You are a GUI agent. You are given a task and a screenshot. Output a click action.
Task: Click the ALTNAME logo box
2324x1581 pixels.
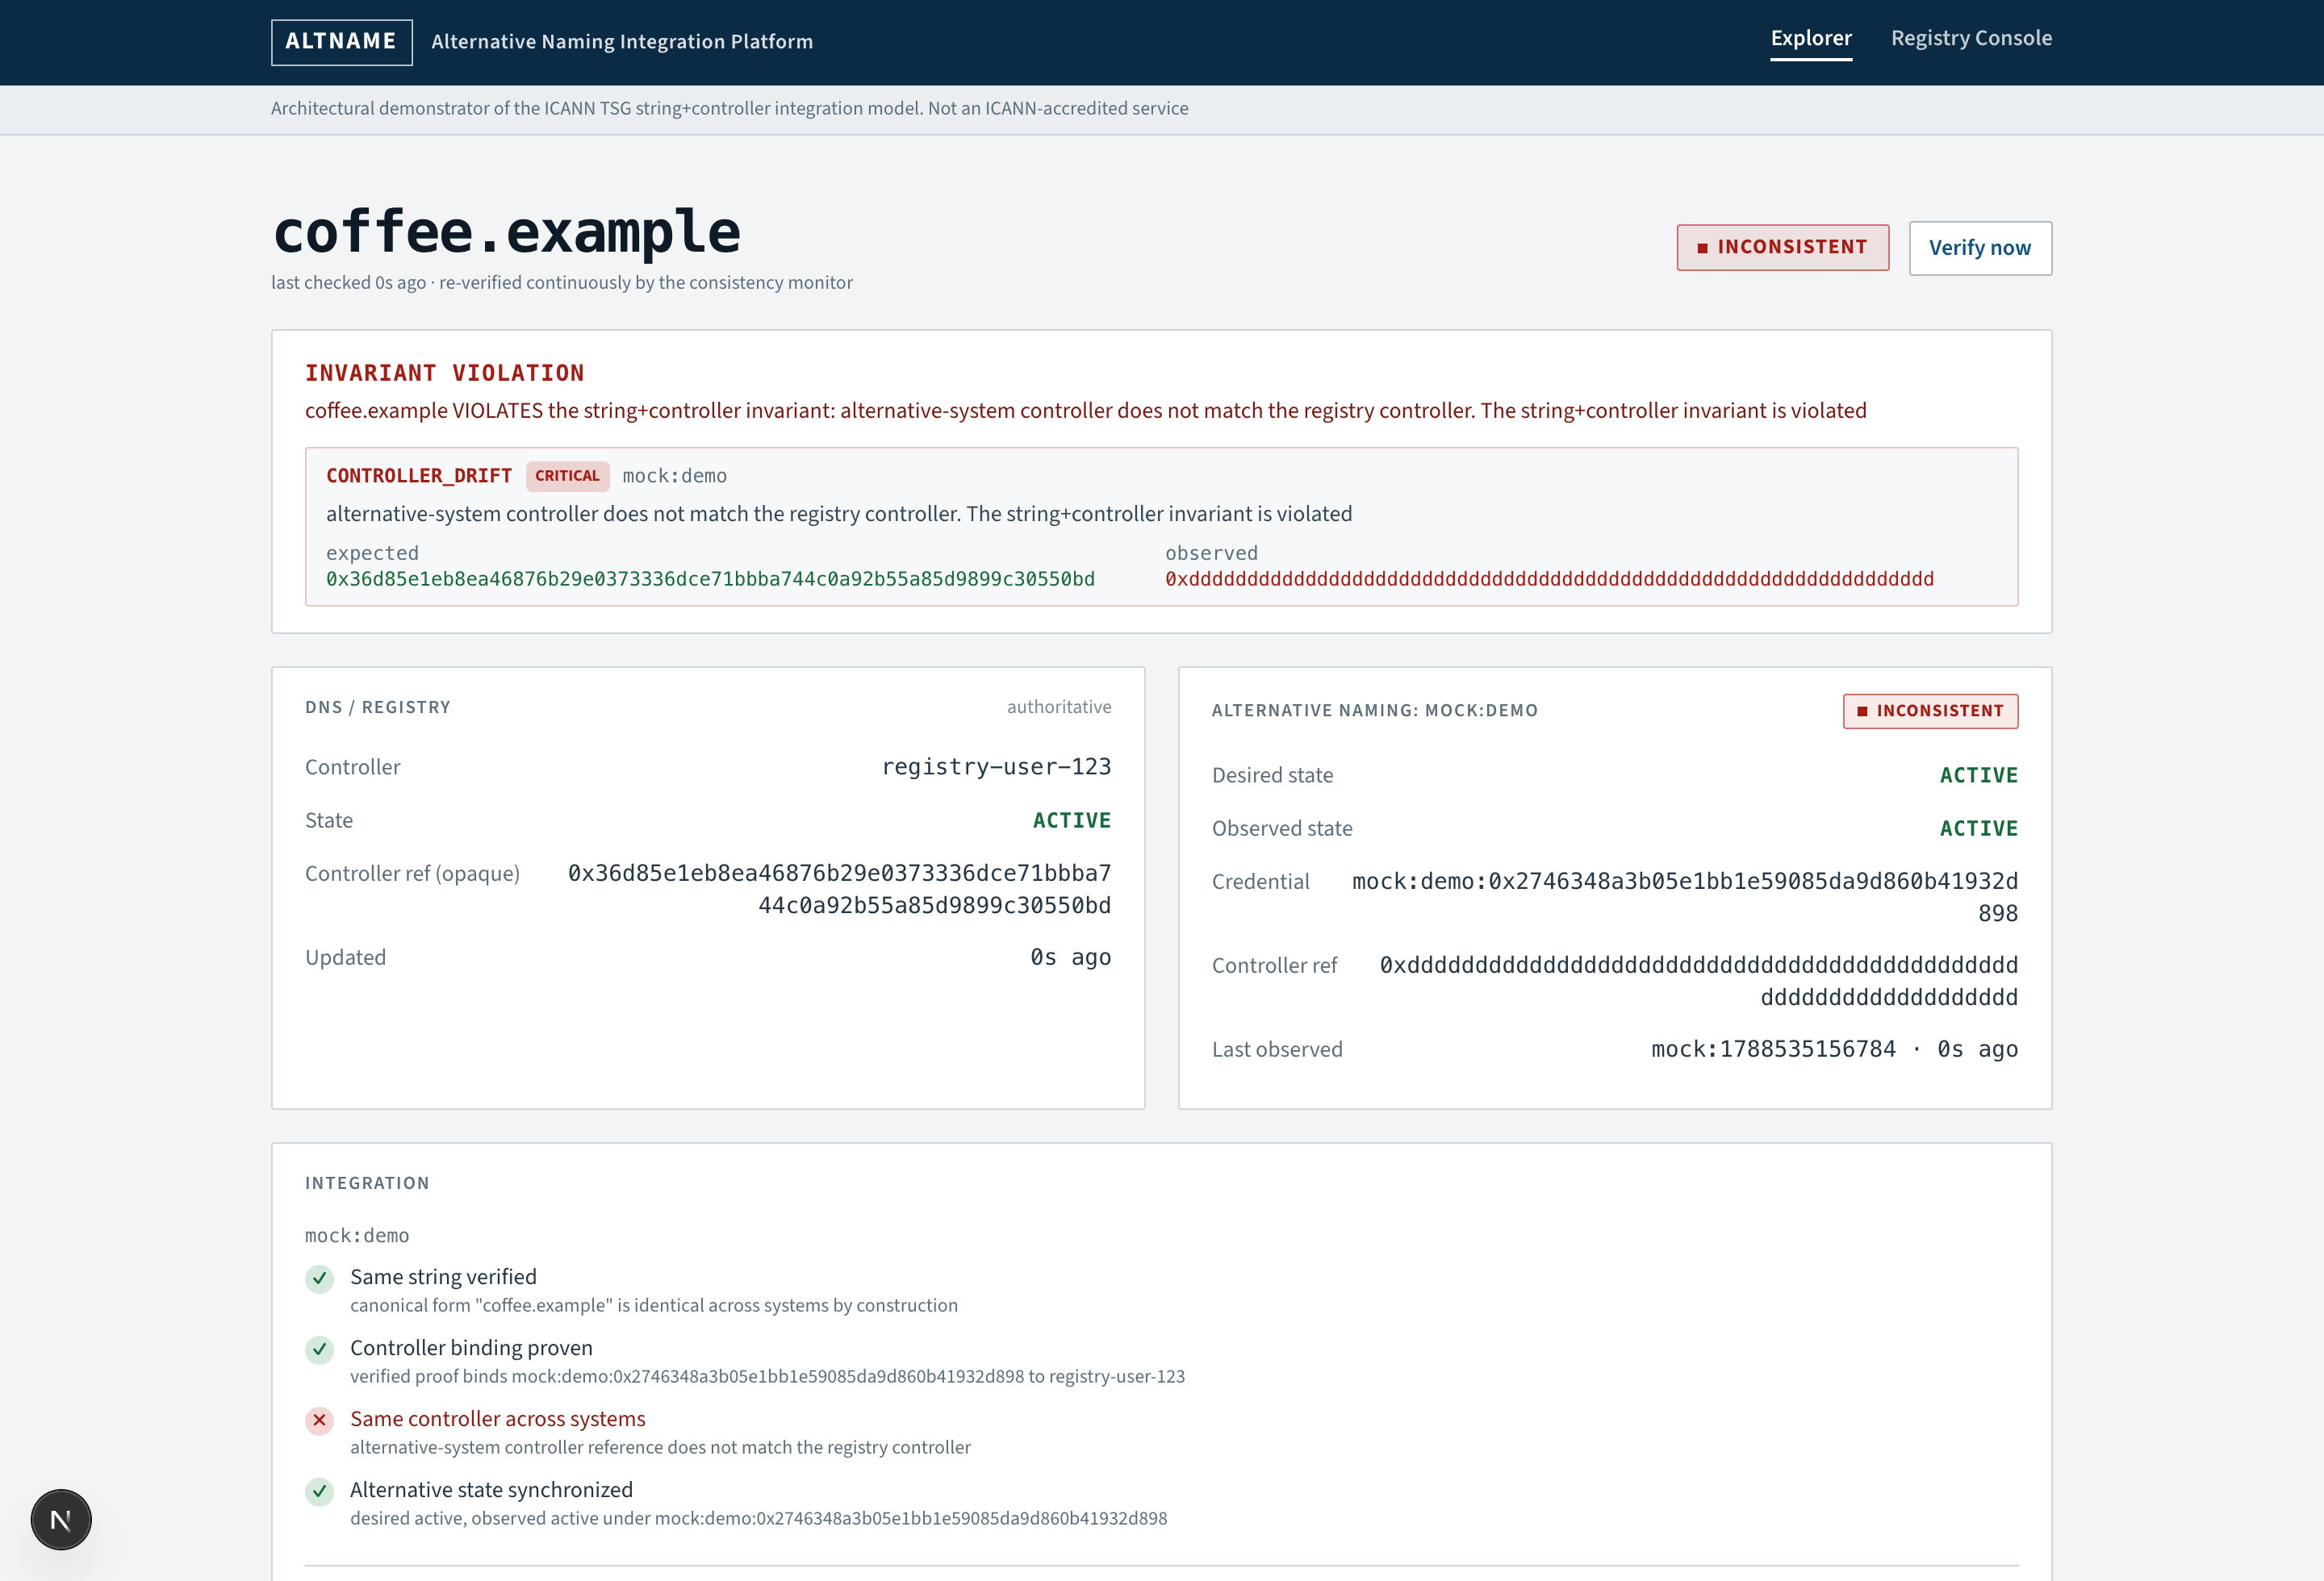point(342,42)
